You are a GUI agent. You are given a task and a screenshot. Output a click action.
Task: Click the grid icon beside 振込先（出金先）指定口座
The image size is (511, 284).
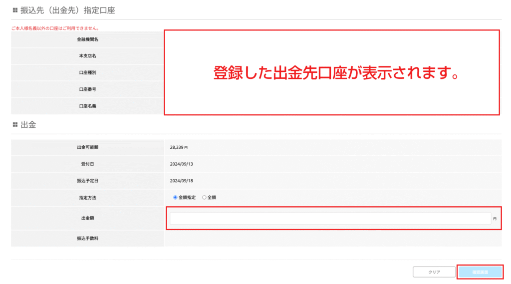[x=14, y=10]
